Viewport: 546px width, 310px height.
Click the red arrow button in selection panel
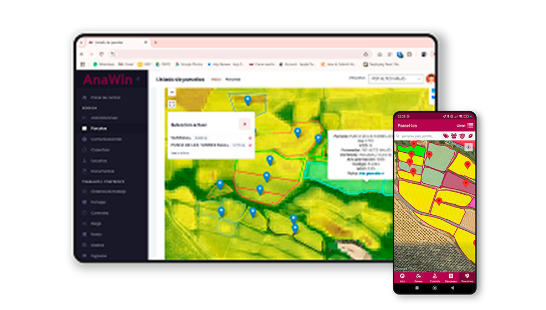[x=244, y=125]
